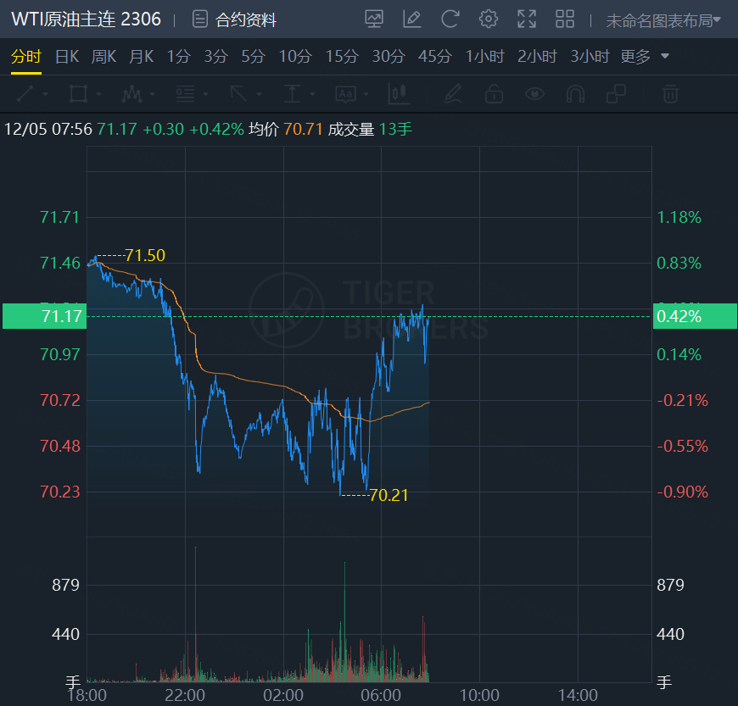
Task: Toggle drawings visibility eye icon
Action: pyautogui.click(x=534, y=93)
